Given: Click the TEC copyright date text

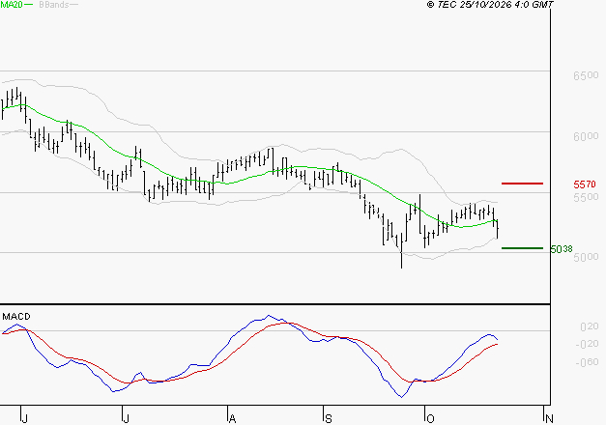Looking at the screenshot, I should click(490, 5).
